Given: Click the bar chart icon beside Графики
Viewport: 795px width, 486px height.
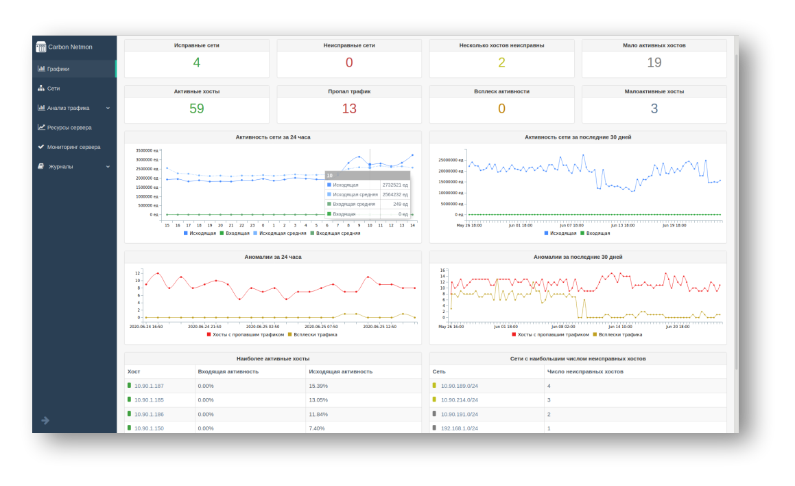Looking at the screenshot, I should (x=41, y=69).
